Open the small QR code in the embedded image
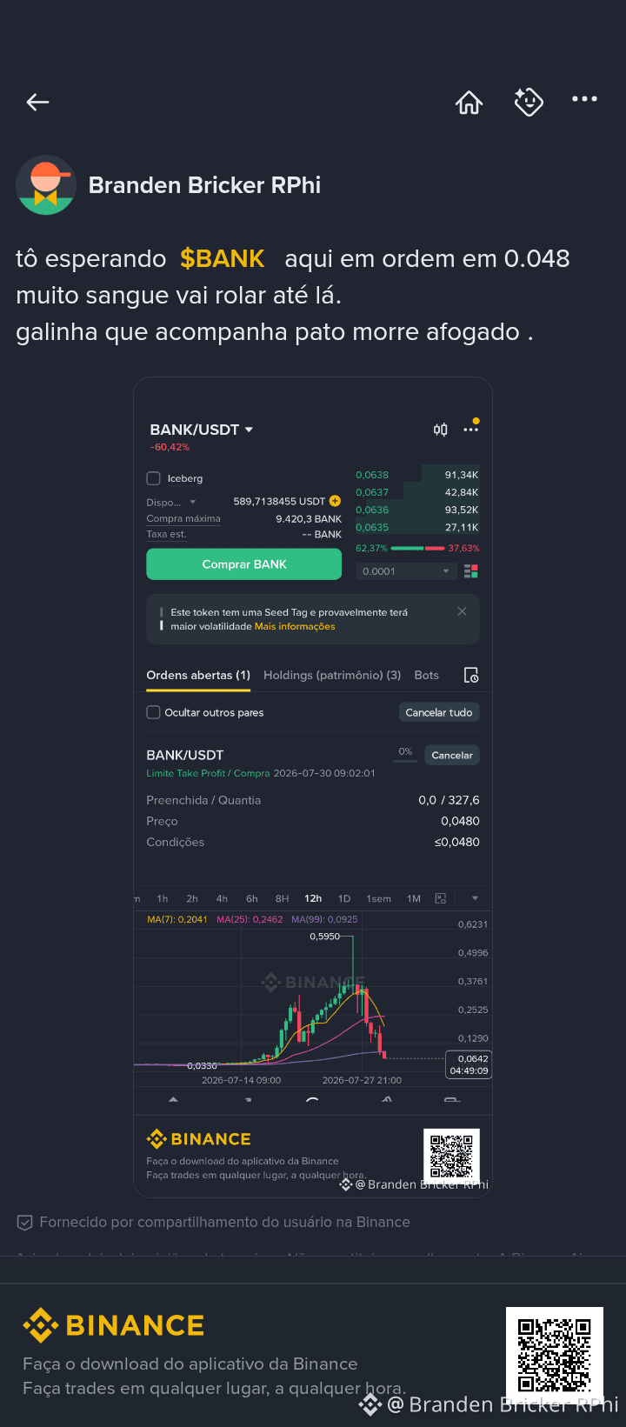Image resolution: width=626 pixels, height=1427 pixels. (451, 1157)
